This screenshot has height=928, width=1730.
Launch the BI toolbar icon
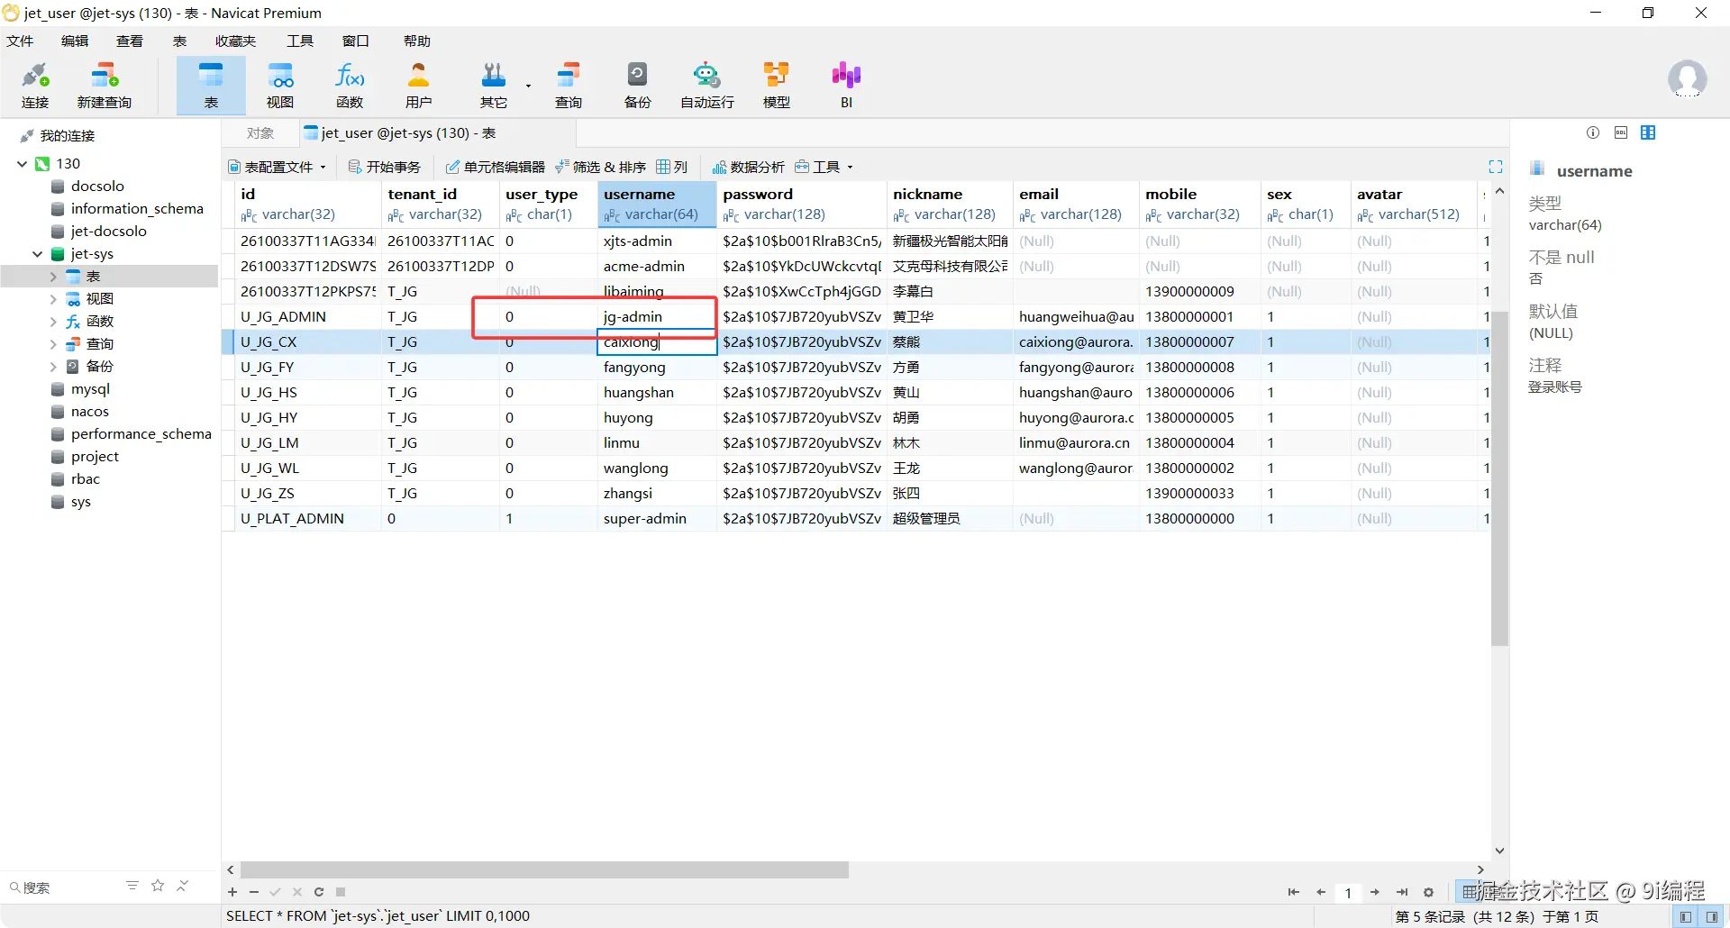(846, 86)
